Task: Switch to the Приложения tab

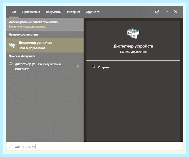Action: pyautogui.click(x=31, y=12)
